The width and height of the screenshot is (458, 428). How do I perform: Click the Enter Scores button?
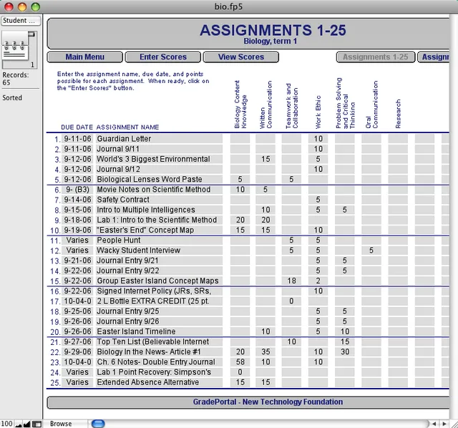[x=163, y=57]
